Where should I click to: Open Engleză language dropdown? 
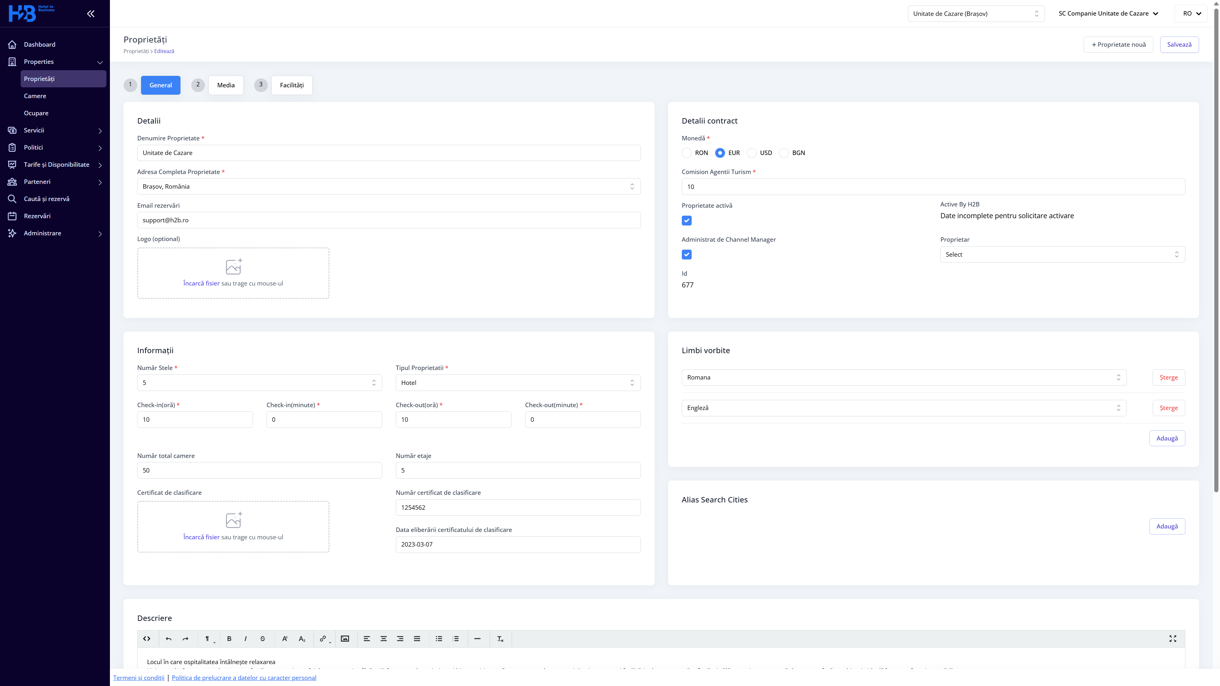click(x=904, y=407)
